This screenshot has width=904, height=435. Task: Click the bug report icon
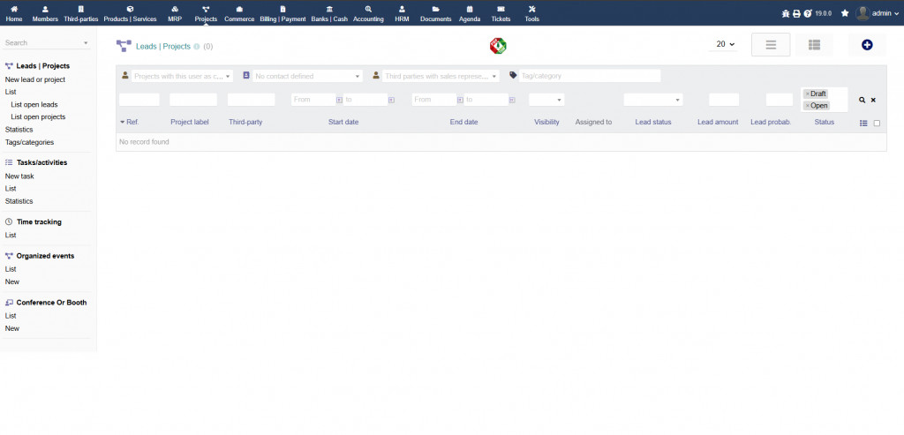[x=785, y=13]
